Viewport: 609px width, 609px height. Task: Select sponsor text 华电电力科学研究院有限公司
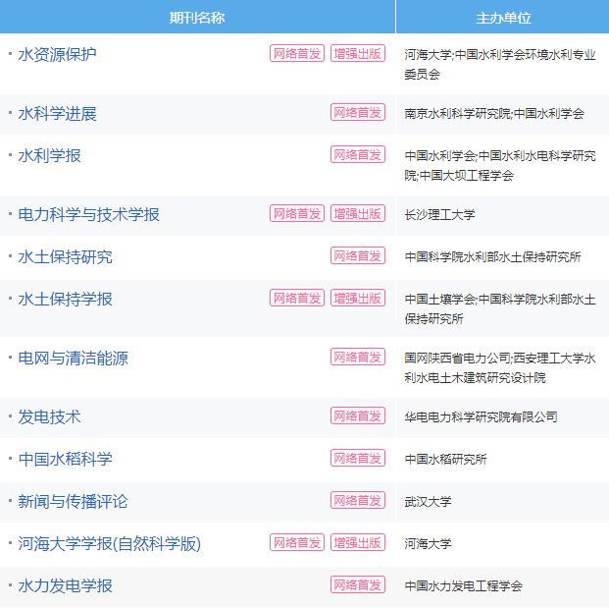point(481,417)
